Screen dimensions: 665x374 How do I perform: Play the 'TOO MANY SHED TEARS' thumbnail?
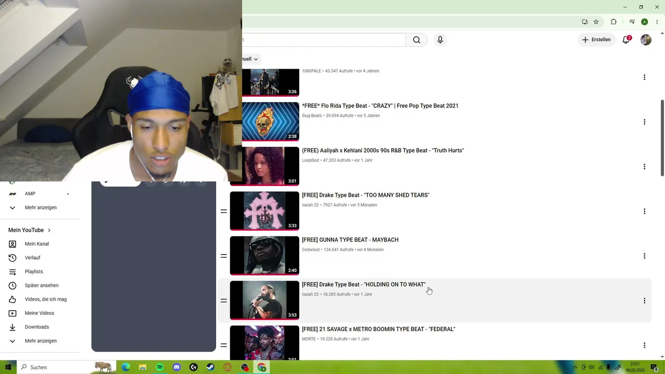(x=264, y=211)
